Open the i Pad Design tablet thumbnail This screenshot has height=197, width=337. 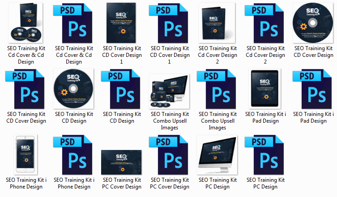click(265, 89)
